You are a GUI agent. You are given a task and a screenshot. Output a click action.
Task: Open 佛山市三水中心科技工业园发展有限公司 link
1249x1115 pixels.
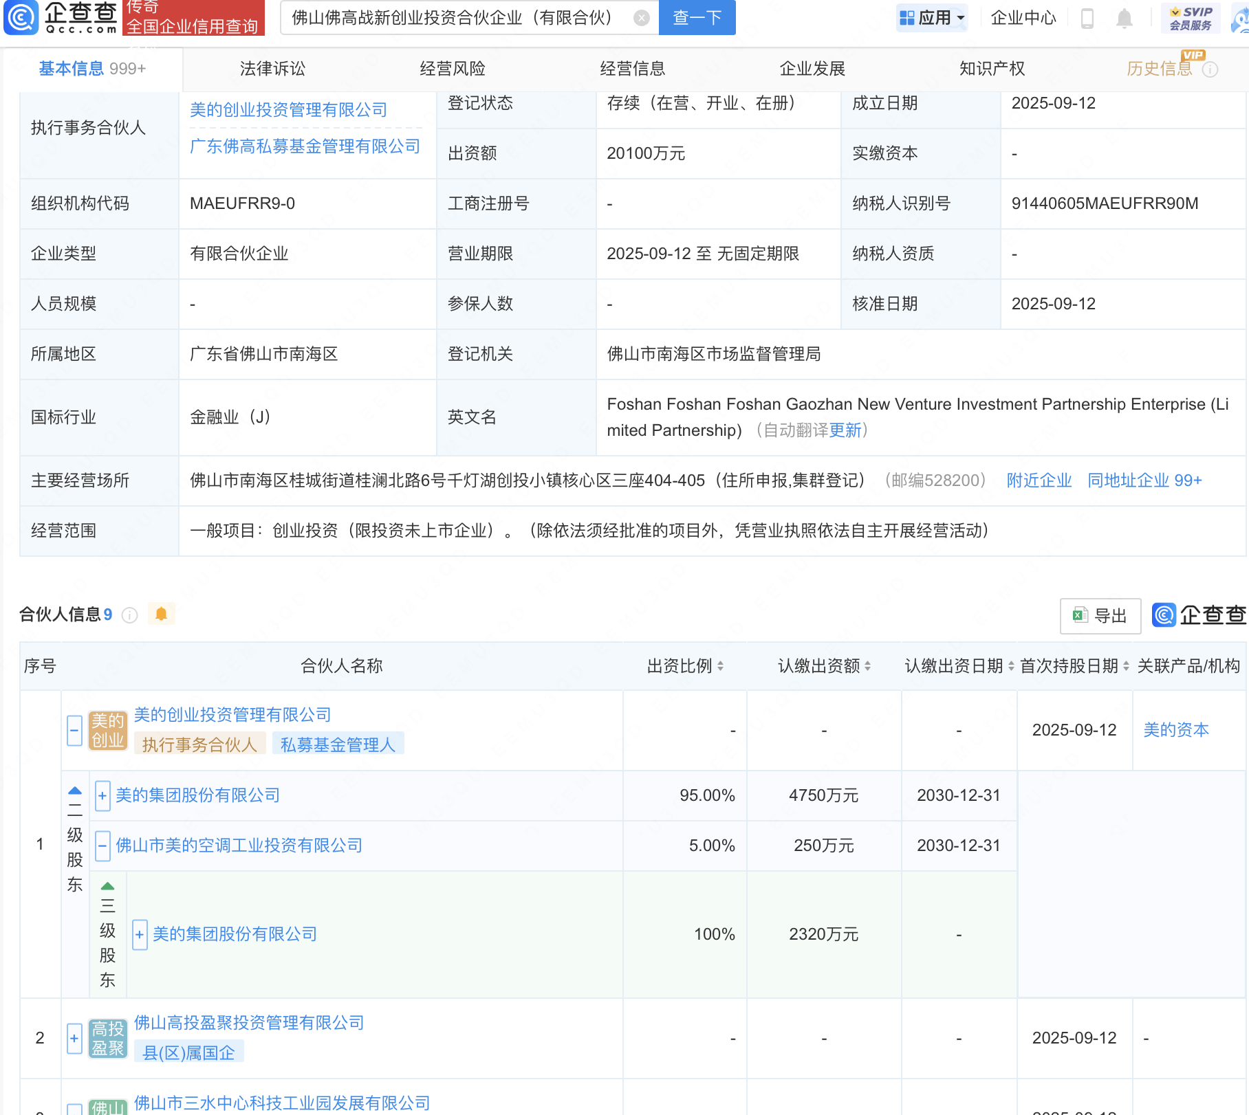coord(282,1103)
